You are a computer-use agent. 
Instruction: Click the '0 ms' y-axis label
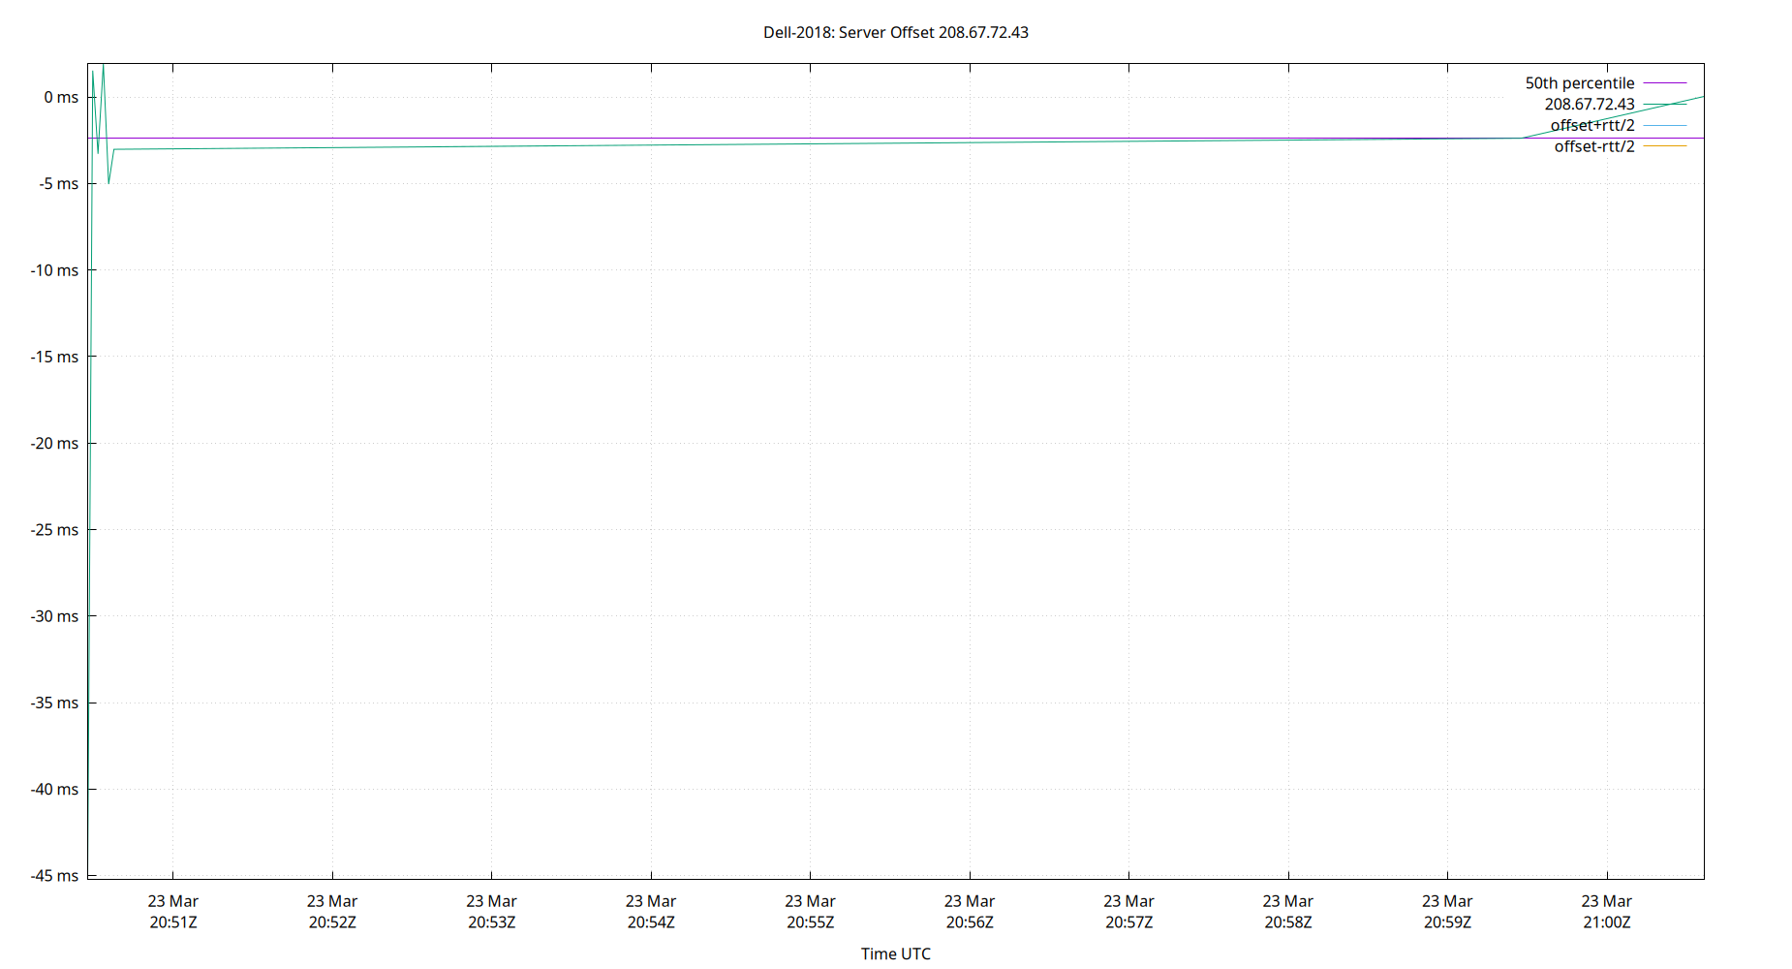(x=61, y=97)
